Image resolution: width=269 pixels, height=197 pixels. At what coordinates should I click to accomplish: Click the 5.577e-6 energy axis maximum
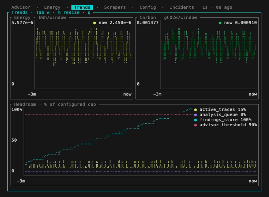pos(22,23)
